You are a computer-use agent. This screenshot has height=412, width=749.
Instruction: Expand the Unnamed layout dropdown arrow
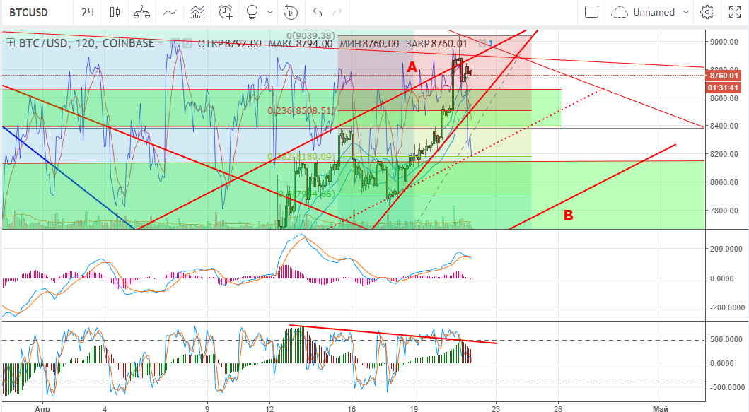point(685,12)
